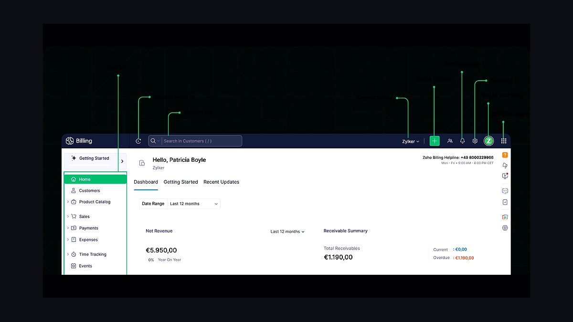This screenshot has height=322, width=573.
Task: Switch to the Dashboard tab
Action: (146, 182)
